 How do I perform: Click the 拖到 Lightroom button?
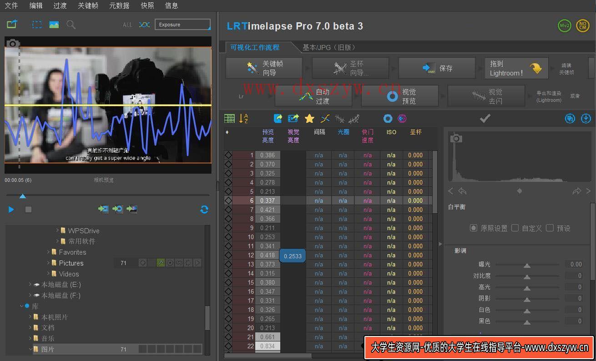click(516, 68)
